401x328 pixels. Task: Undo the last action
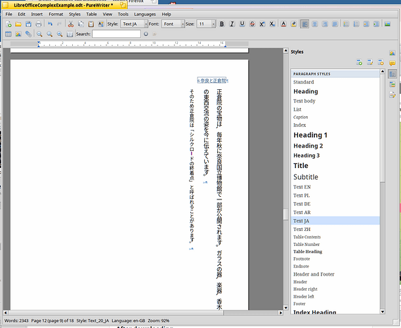tap(50, 24)
